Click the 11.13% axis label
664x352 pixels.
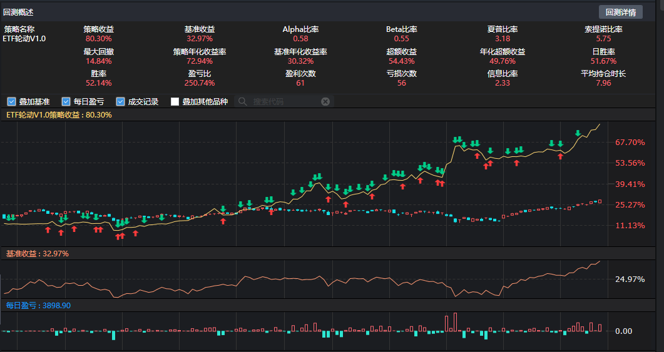pyautogui.click(x=630, y=226)
